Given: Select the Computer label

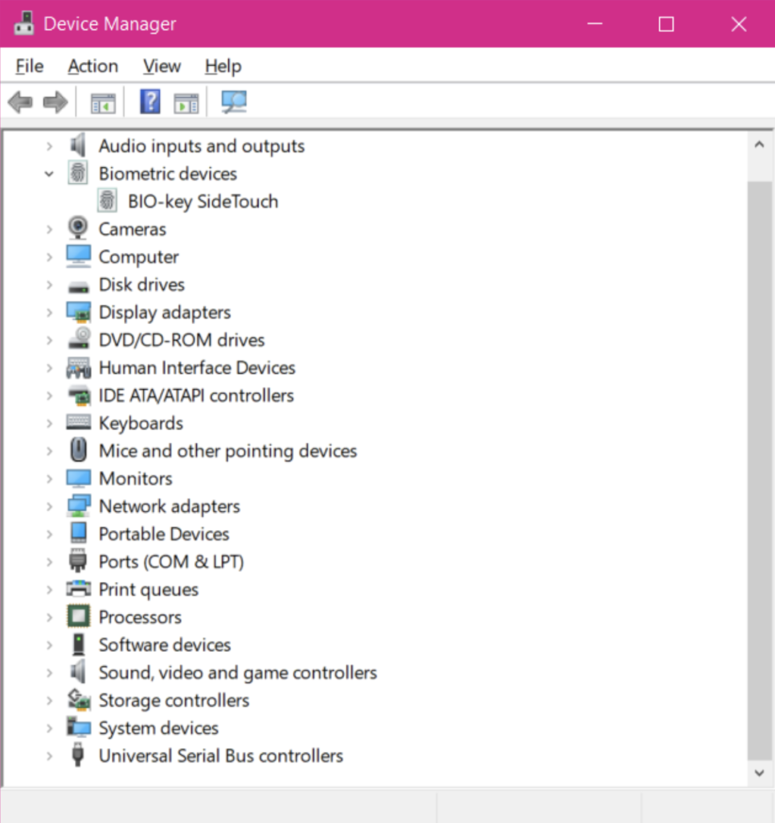Looking at the screenshot, I should click(x=138, y=257).
